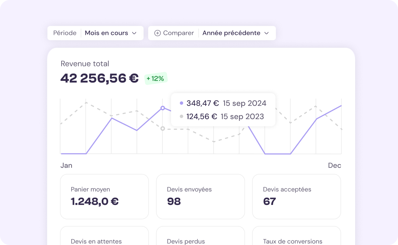Open the Année précédente comparison dropdown
Image resolution: width=398 pixels, height=245 pixels.
(232, 33)
